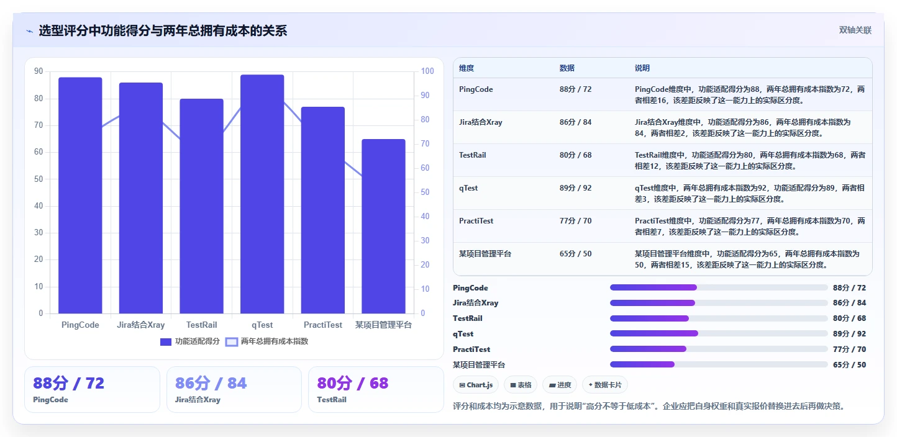Toggle the 两年总拥有成本指数 legend item
Image resolution: width=897 pixels, height=437 pixels.
coord(266,341)
